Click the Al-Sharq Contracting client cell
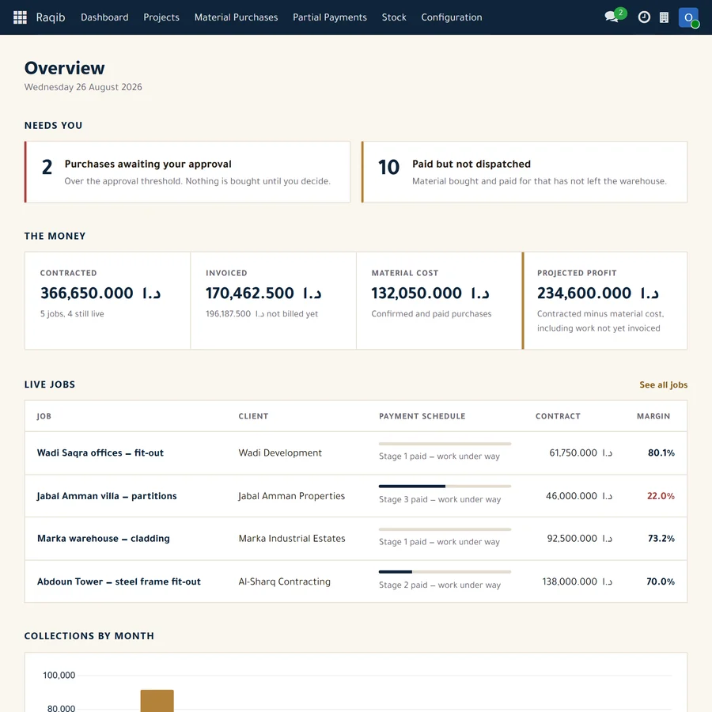Image resolution: width=712 pixels, height=712 pixels. (x=284, y=581)
